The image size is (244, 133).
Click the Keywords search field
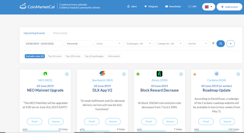pos(78,44)
